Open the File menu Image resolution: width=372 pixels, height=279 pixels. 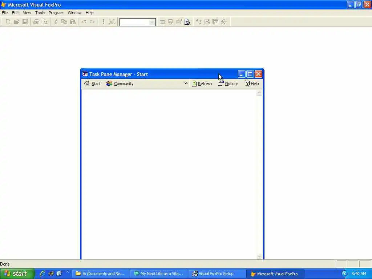coord(5,13)
